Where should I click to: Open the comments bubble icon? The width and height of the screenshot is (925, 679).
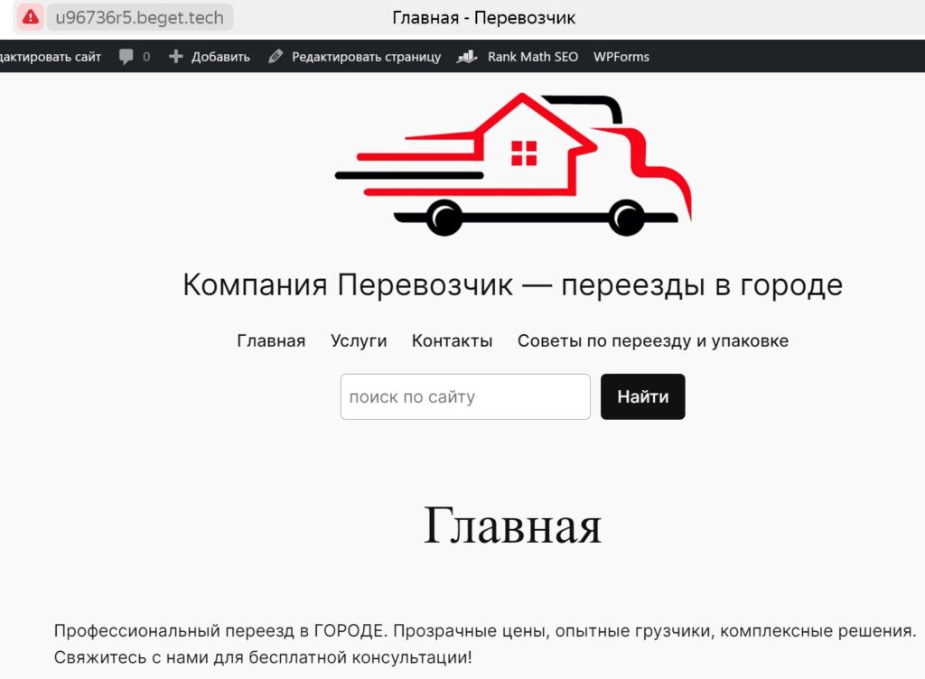(126, 57)
